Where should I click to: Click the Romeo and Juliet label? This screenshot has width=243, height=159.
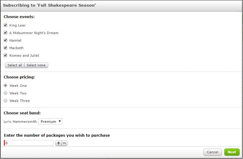24,56
